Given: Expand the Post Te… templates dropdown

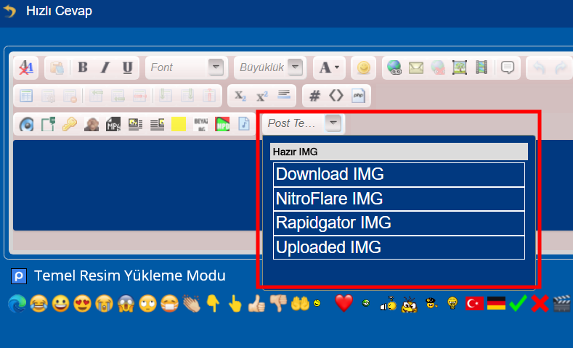Looking at the screenshot, I should [333, 123].
